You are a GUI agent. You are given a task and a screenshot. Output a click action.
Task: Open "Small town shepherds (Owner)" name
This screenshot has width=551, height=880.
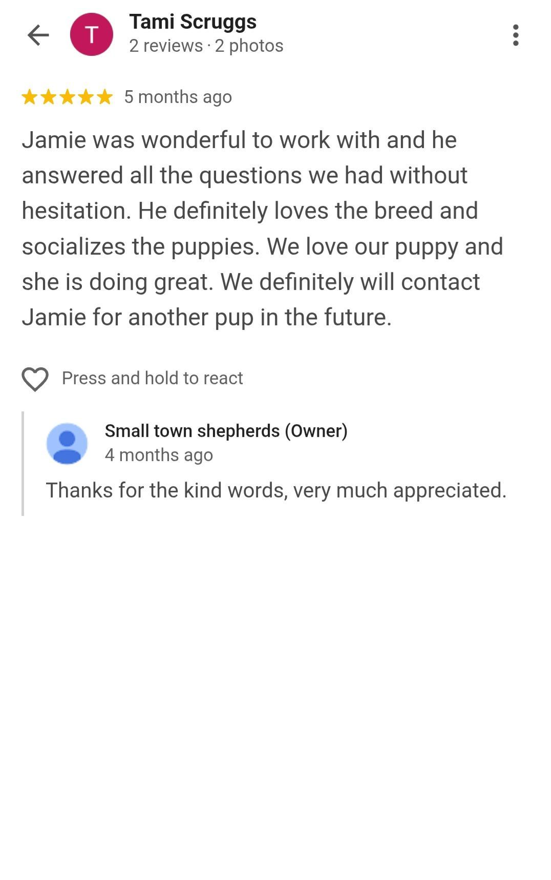point(226,431)
